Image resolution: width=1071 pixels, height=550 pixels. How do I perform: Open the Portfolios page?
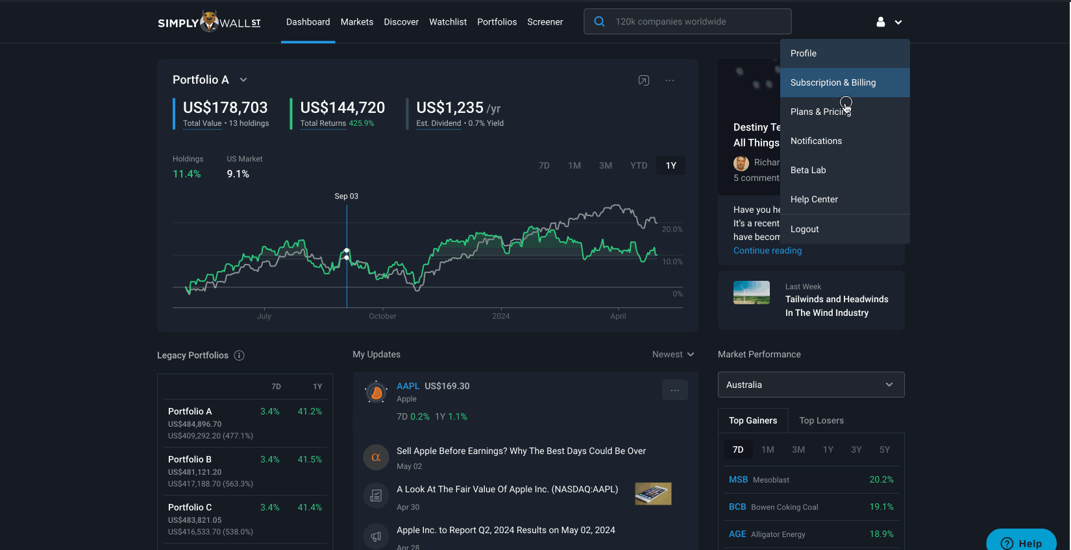coord(497,22)
